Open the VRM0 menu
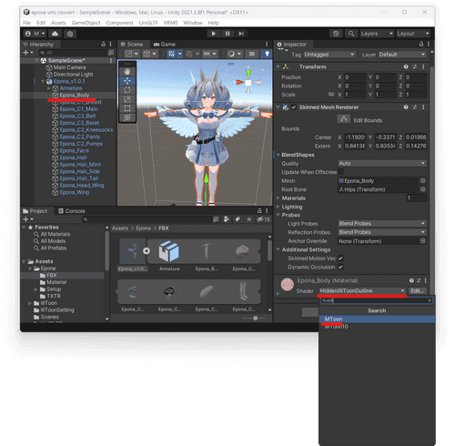Viewport: 455px width, 446px height. tap(170, 23)
